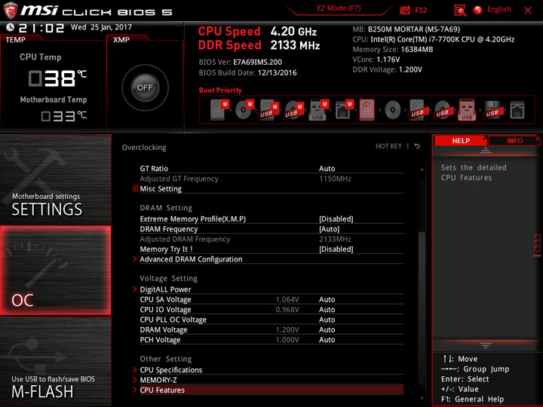Open the DigitALL Power submenu

coord(271,289)
